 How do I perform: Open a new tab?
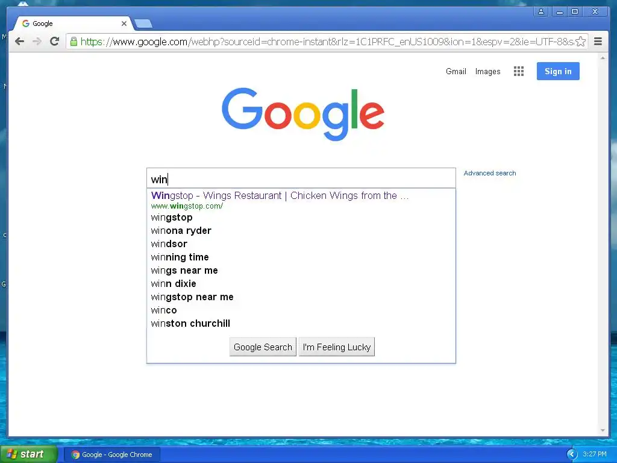pyautogui.click(x=143, y=24)
